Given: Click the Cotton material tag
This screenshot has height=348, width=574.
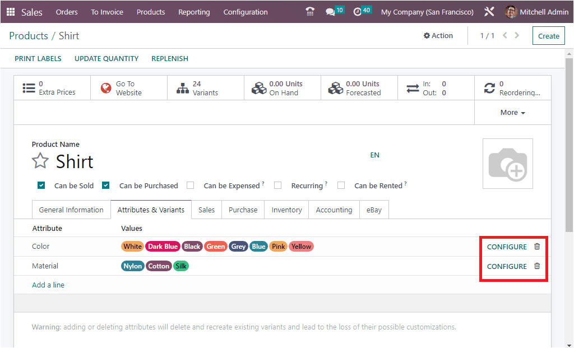Looking at the screenshot, I should pyautogui.click(x=159, y=266).
